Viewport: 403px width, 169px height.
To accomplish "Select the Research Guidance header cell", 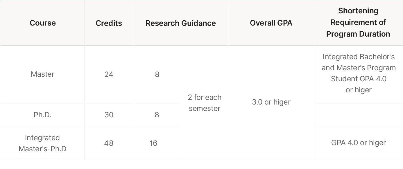I will (180, 23).
